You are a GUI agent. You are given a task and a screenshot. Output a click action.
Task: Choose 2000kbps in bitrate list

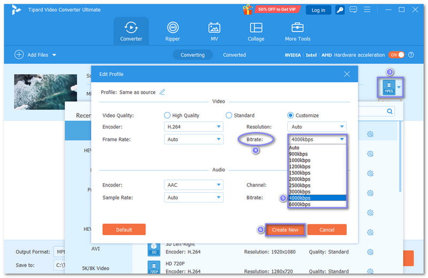317,179
